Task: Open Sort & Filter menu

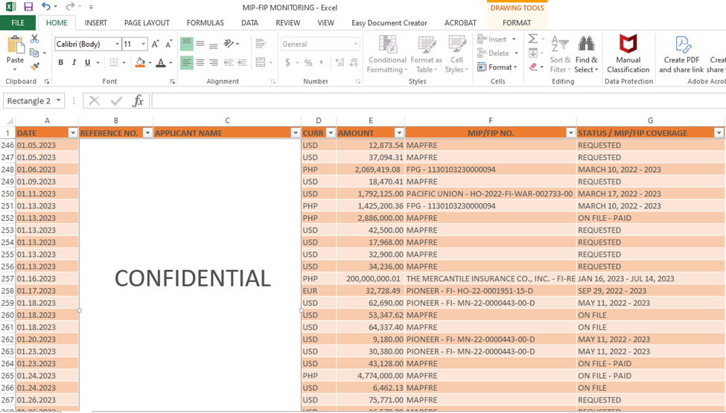Action: point(560,54)
